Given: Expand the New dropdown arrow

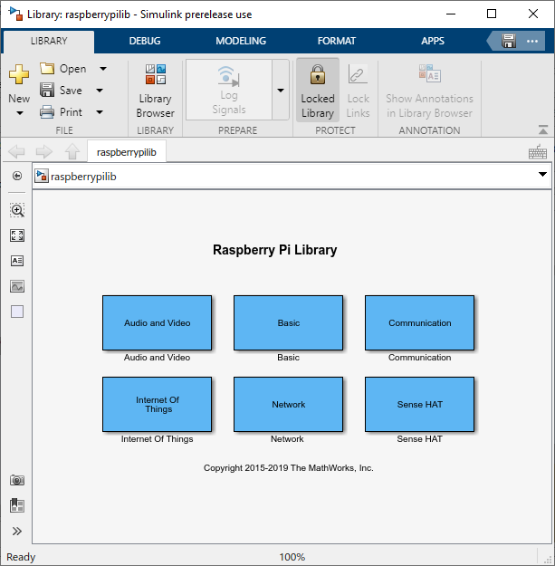Looking at the screenshot, I should tap(19, 113).
